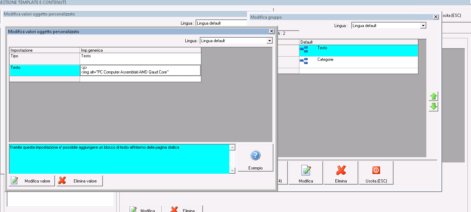Close the Modifica gruppo window
This screenshot has width=471, height=212.
[x=436, y=17]
